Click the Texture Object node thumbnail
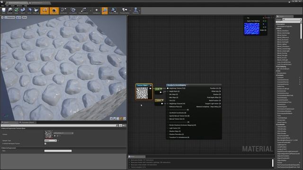 point(142,93)
